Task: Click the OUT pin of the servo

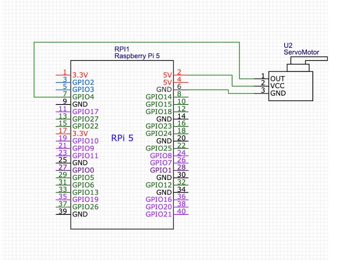Action: (x=278, y=78)
